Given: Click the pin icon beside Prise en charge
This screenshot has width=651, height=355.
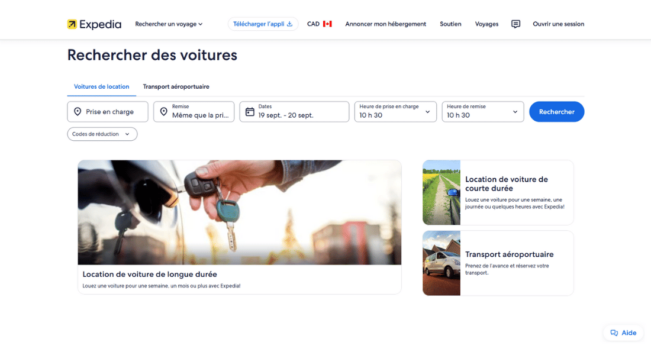Looking at the screenshot, I should [78, 112].
